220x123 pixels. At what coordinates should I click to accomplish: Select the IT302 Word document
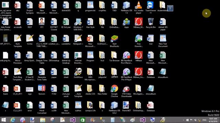pyautogui.click(x=54, y=90)
